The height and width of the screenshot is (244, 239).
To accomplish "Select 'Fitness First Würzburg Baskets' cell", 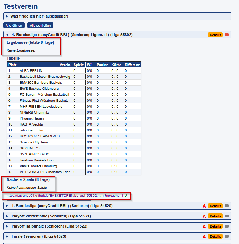I will (45, 100).
